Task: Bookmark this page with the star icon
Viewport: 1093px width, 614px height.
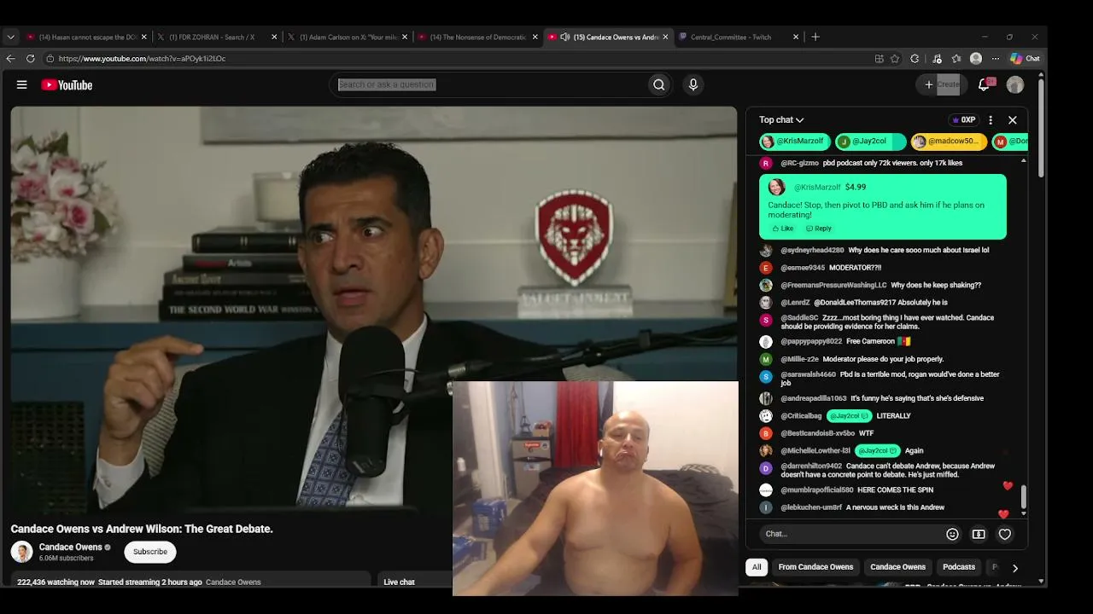Action: coord(895,59)
